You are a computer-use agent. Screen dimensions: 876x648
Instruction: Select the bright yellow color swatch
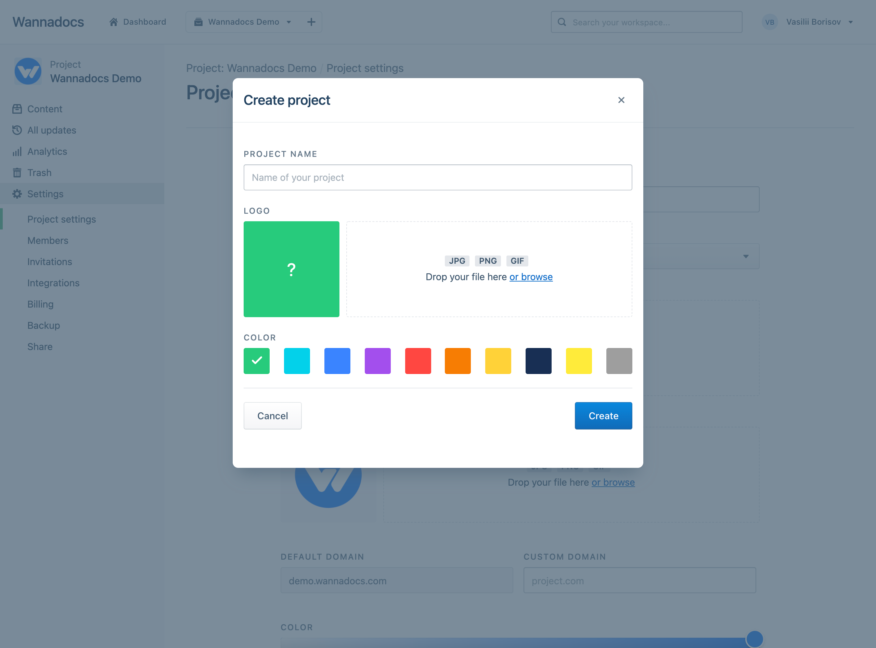[579, 361]
